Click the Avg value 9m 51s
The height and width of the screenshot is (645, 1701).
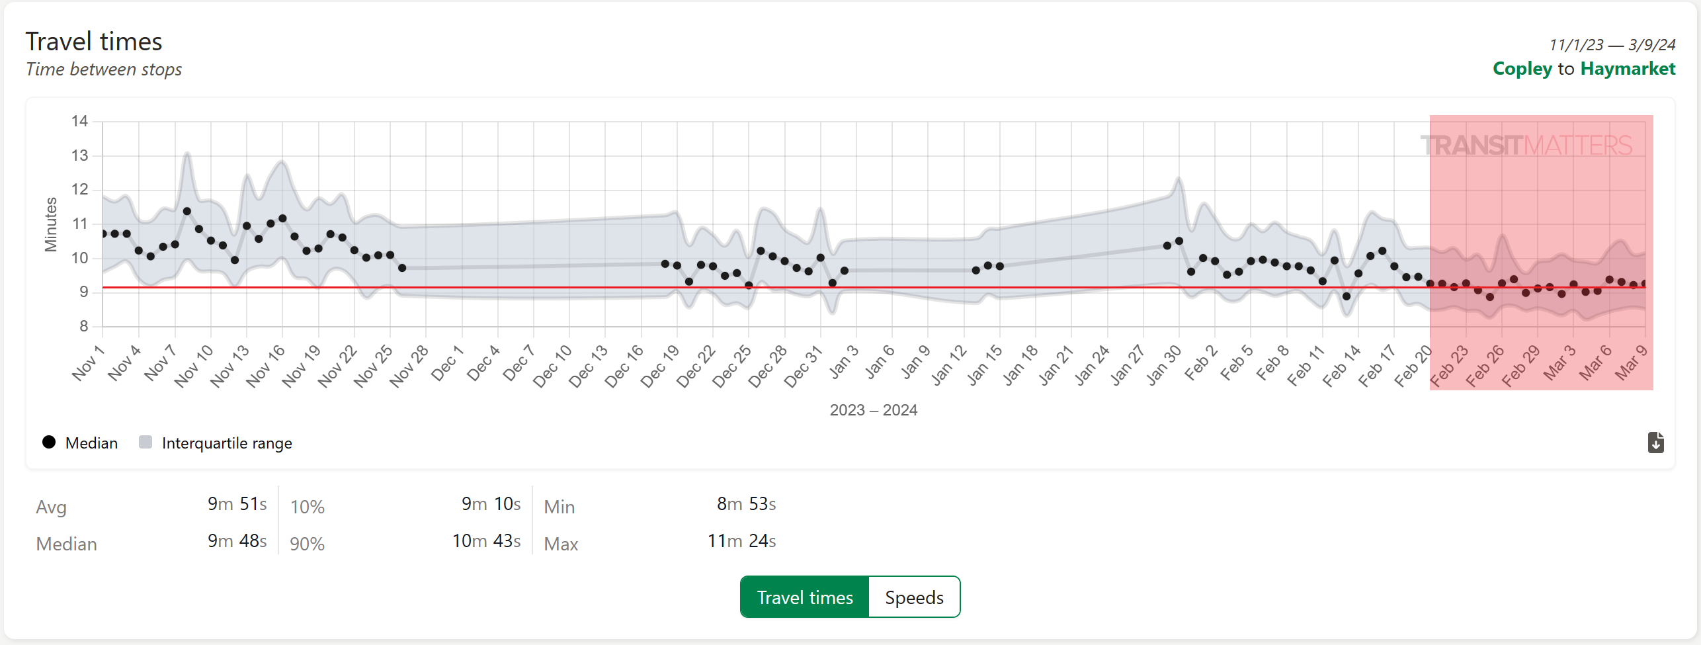pos(237,504)
